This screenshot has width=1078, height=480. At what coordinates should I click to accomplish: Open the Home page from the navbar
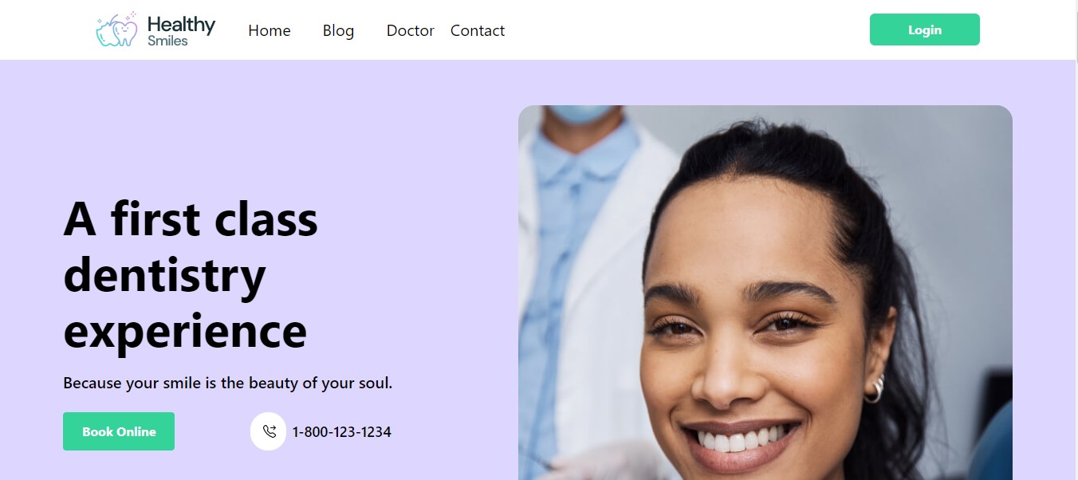tap(269, 30)
